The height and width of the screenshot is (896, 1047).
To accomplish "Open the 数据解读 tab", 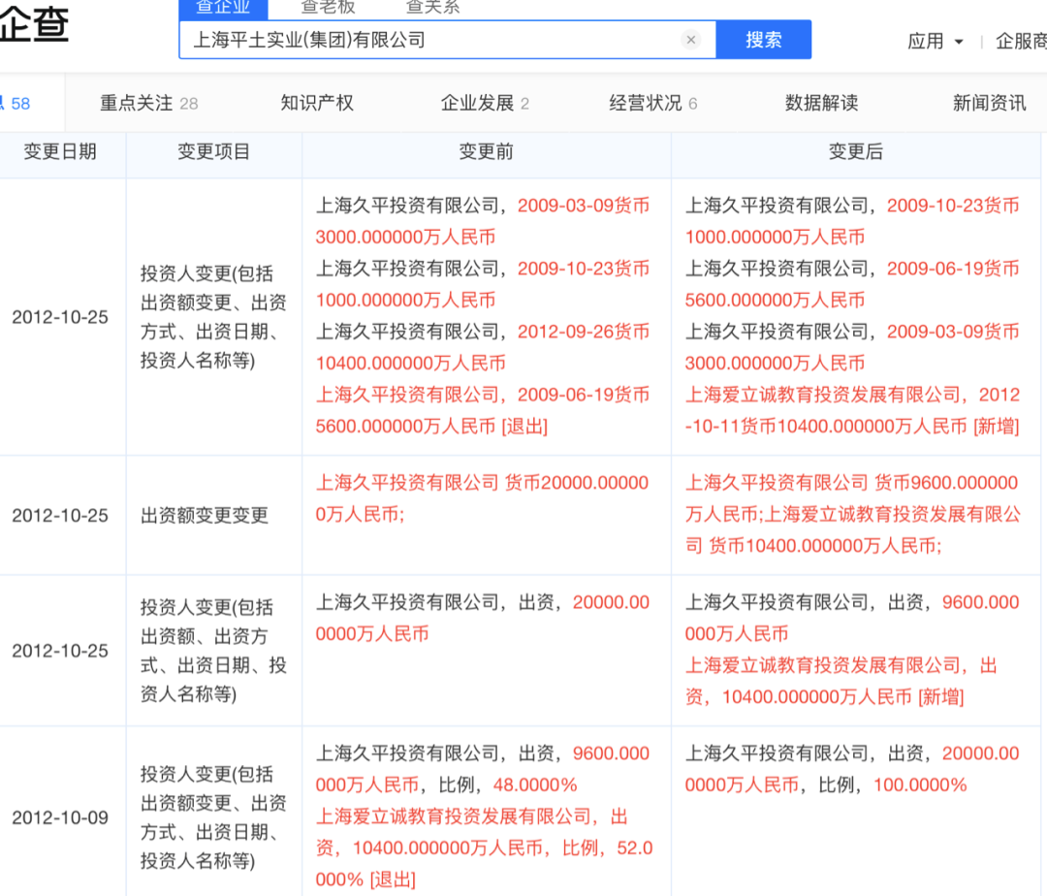I will click(821, 103).
